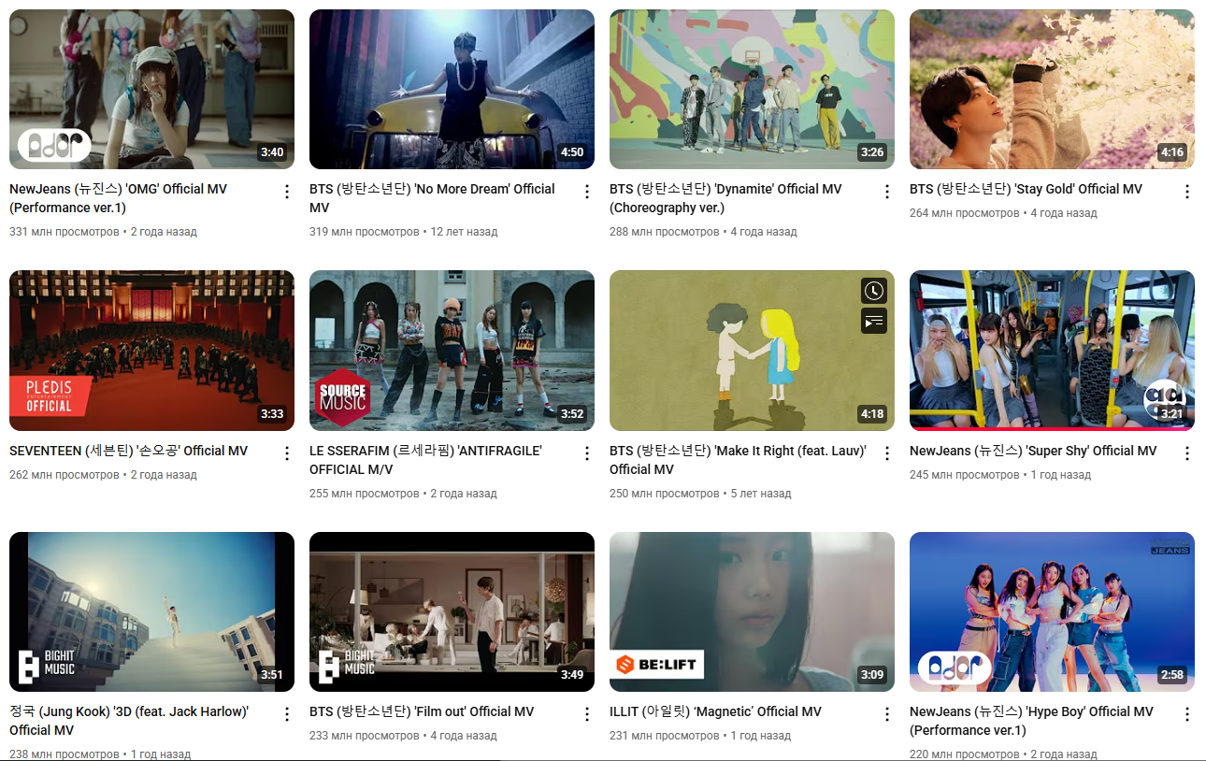Open options menu for BTS 'Dynamite' video
The image size is (1206, 761).
[887, 192]
